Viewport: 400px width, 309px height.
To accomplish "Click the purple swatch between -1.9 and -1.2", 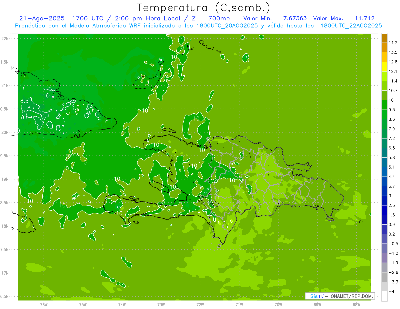I will coord(384,258).
